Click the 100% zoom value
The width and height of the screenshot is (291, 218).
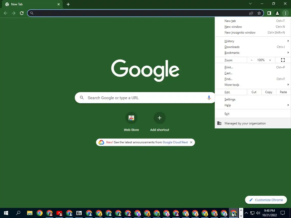pyautogui.click(x=261, y=60)
